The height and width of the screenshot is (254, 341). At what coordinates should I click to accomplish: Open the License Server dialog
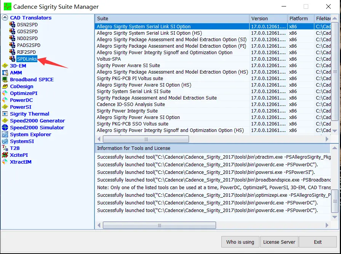(279, 242)
